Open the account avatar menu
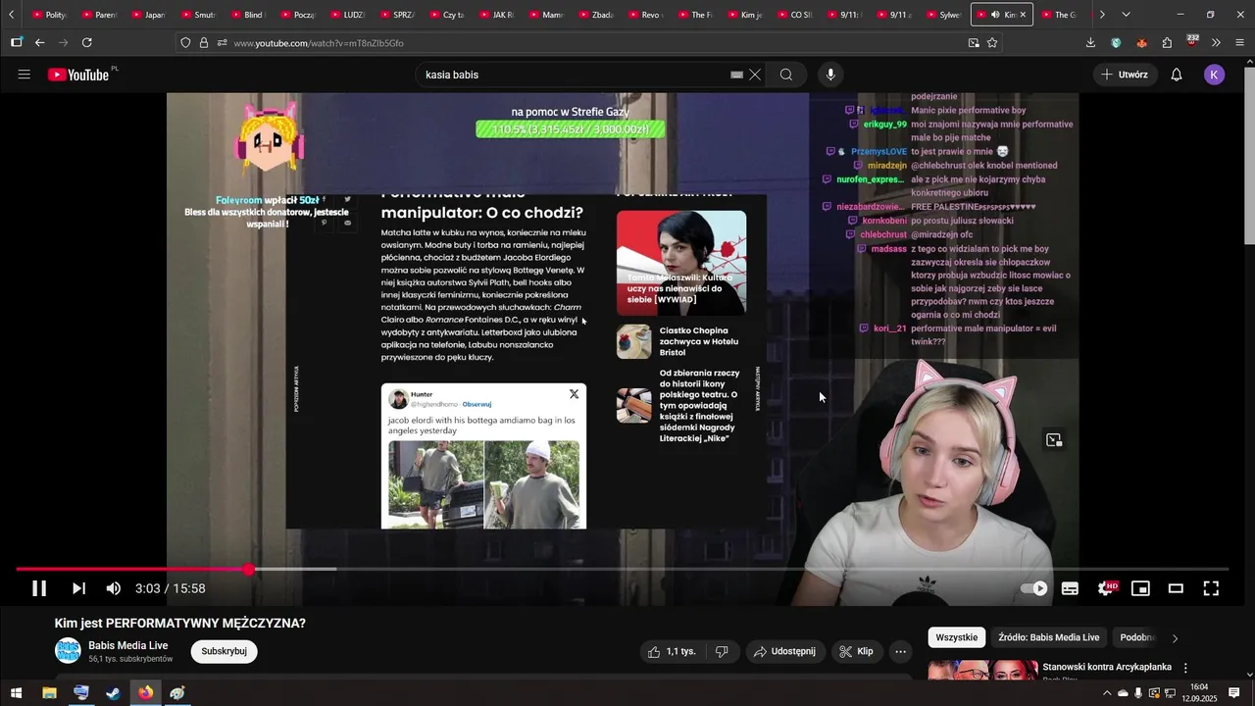The height and width of the screenshot is (706, 1255). point(1214,75)
